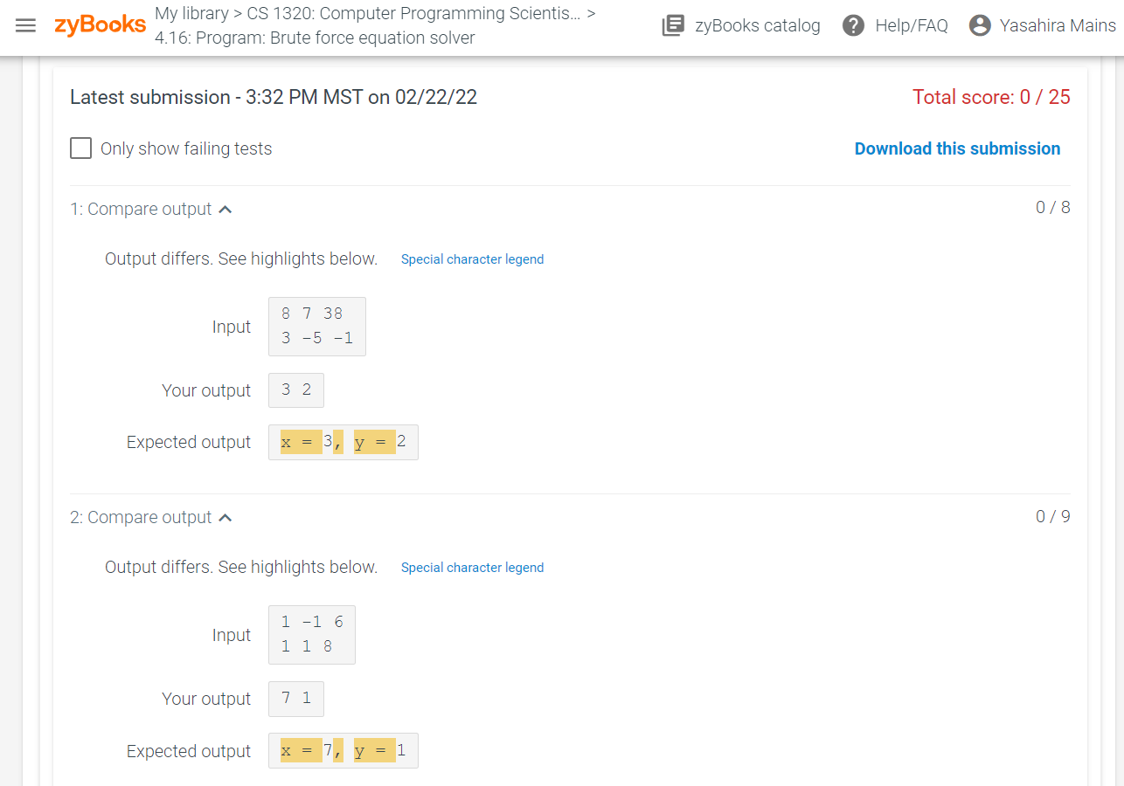Click Download this submission
This screenshot has width=1124, height=786.
pyautogui.click(x=957, y=148)
